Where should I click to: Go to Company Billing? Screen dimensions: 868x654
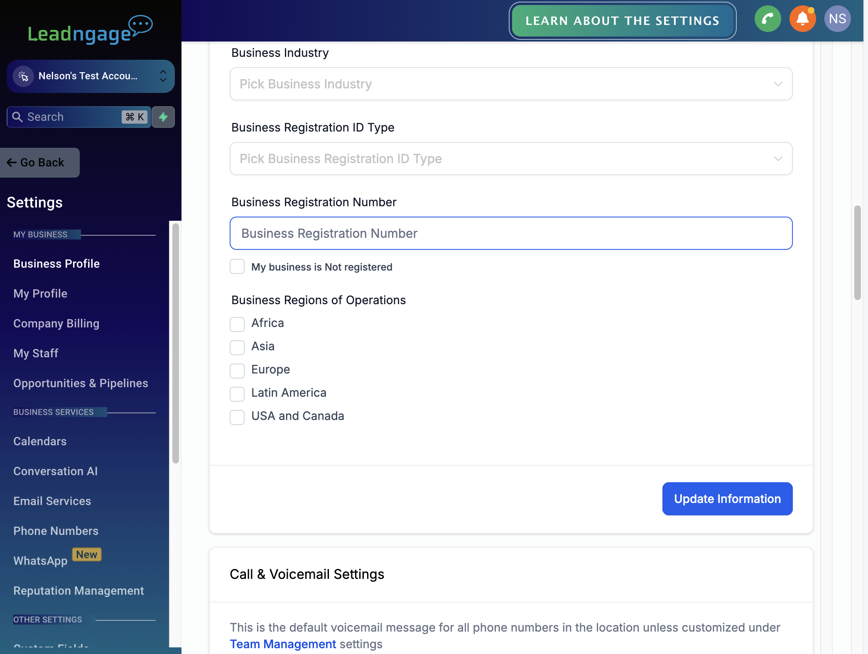click(56, 324)
